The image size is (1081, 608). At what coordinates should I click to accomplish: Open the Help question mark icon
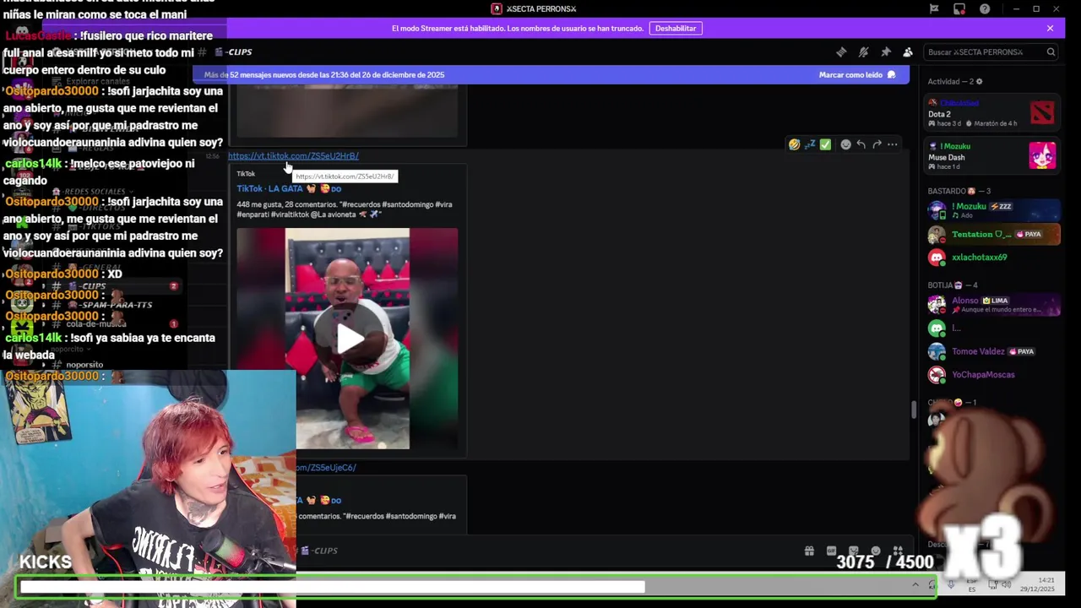[985, 9]
